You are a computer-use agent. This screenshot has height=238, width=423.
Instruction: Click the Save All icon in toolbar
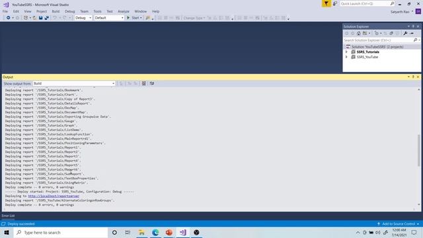[x=47, y=18]
